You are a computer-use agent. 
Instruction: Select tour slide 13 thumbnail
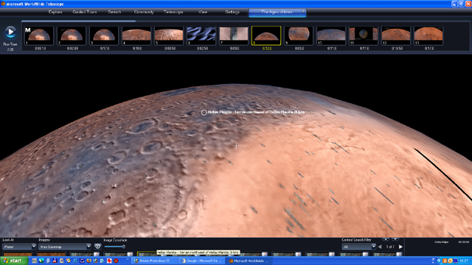tap(428, 36)
